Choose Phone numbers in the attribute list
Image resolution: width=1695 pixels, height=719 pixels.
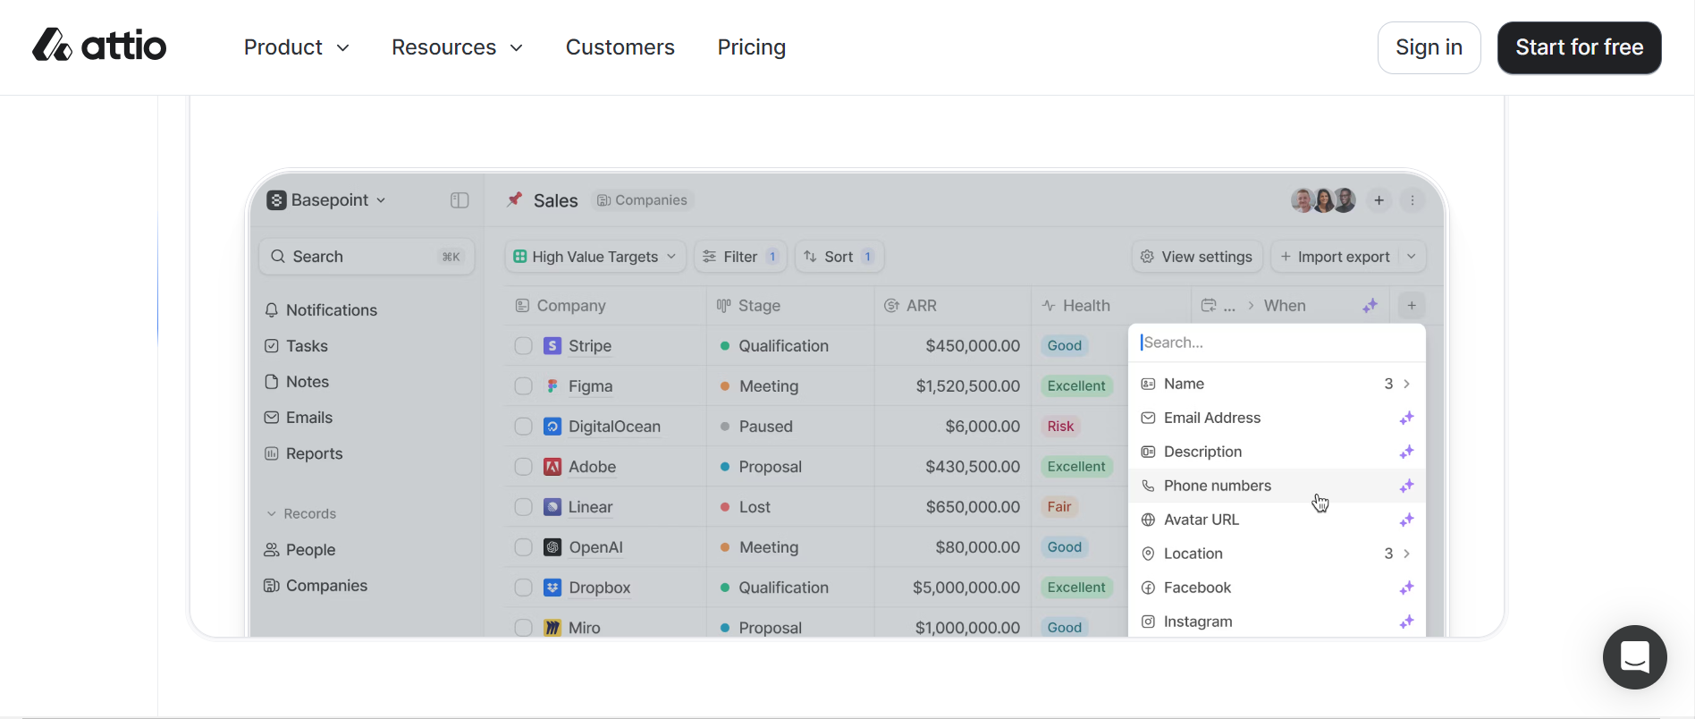pos(1277,486)
